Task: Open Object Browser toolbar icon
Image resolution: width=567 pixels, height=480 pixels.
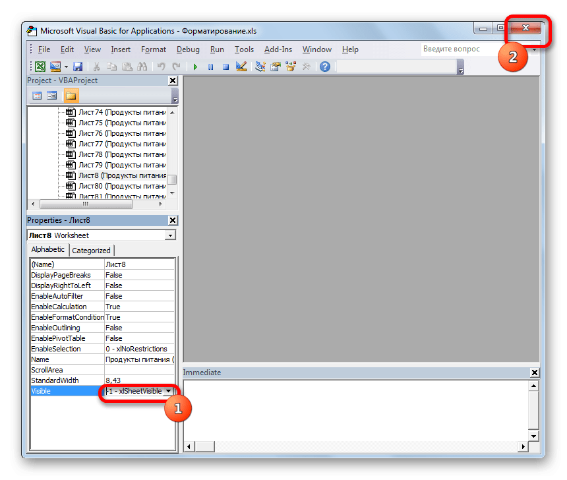Action: [290, 67]
